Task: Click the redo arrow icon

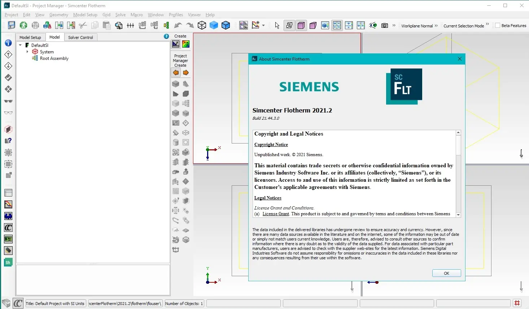Action: click(x=190, y=25)
